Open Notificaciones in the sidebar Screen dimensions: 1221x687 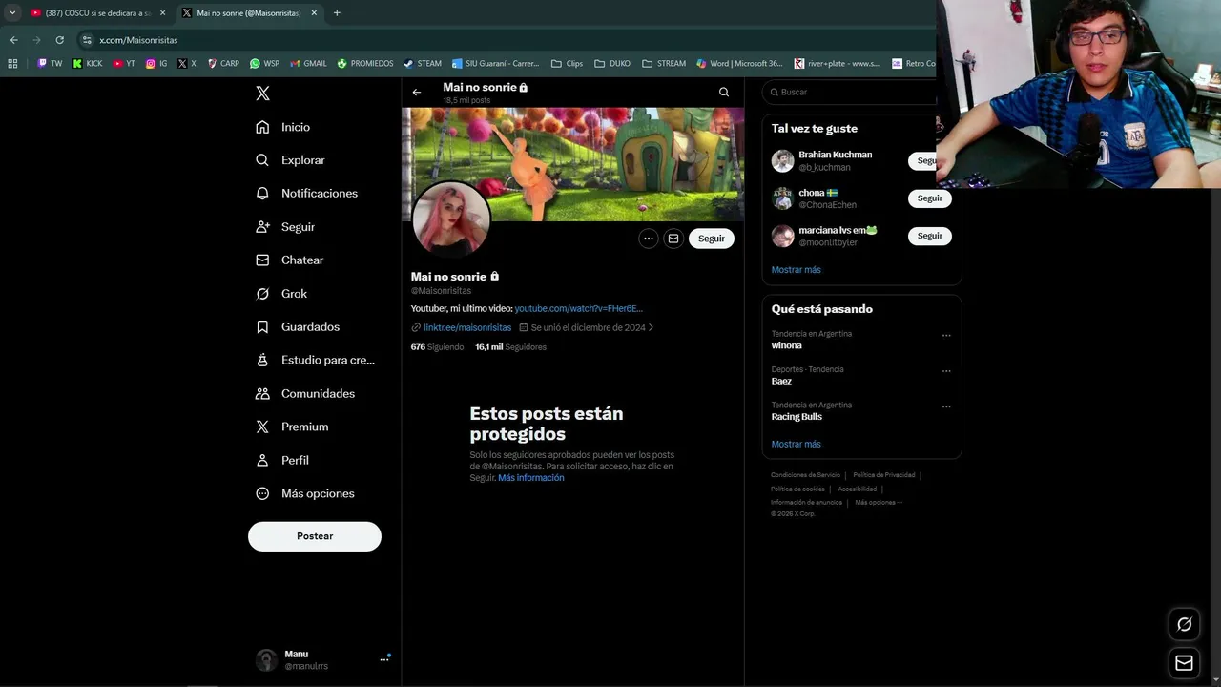(307, 193)
